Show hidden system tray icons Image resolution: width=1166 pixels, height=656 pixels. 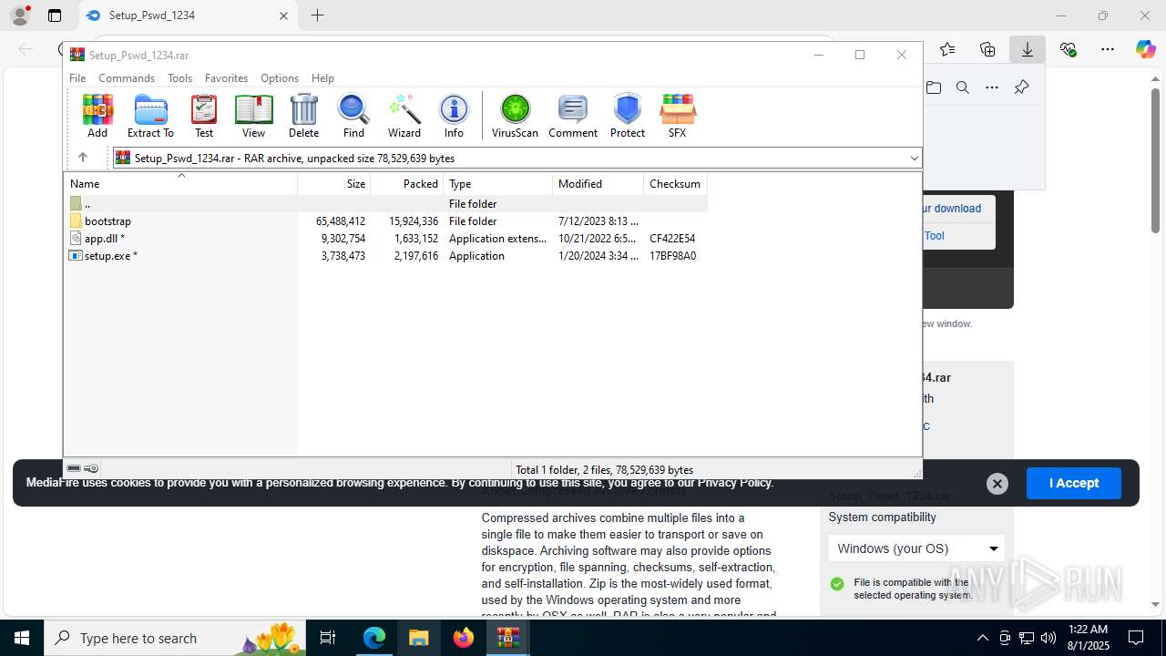point(982,638)
